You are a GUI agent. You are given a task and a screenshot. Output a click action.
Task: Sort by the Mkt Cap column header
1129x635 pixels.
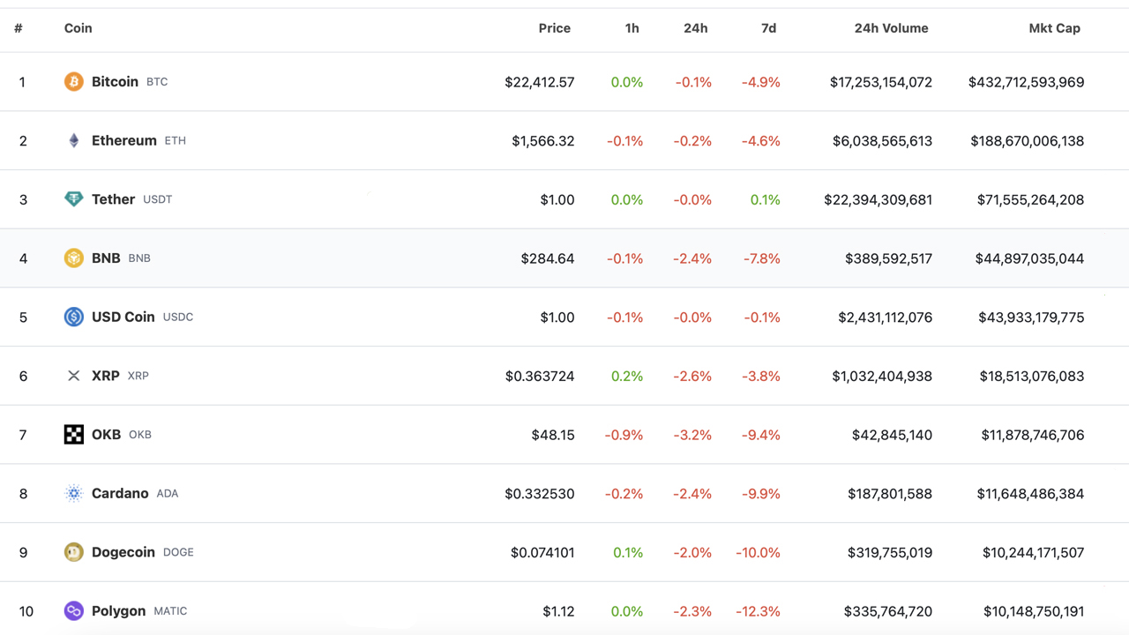coord(1054,28)
